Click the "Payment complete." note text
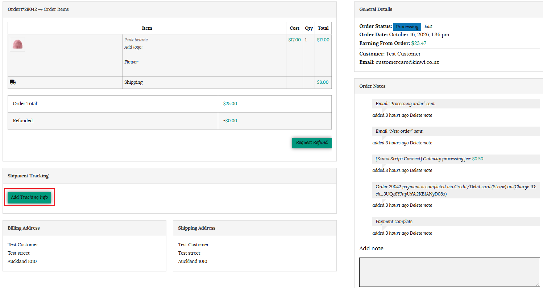This screenshot has width=543, height=288. 394,222
